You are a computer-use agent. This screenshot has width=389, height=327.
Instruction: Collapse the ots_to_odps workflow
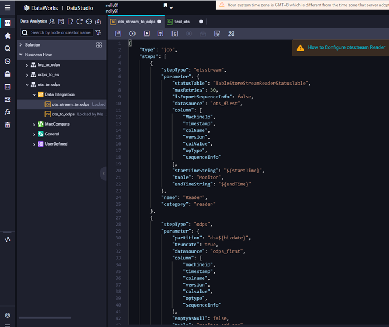tap(27, 85)
